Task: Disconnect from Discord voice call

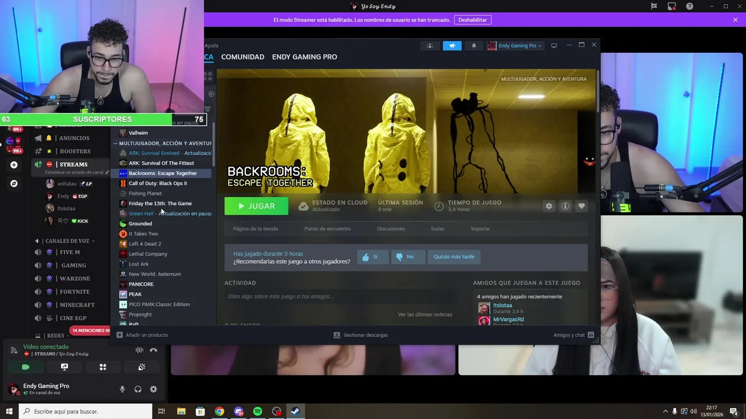Action: click(153, 350)
